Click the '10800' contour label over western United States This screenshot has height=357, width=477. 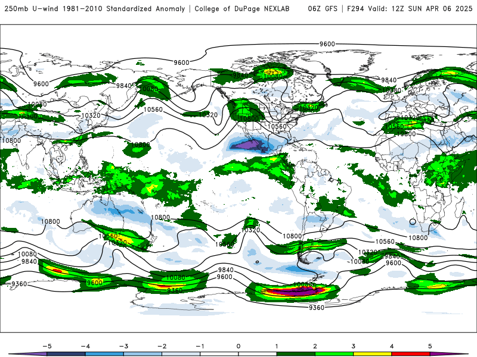tap(249, 118)
